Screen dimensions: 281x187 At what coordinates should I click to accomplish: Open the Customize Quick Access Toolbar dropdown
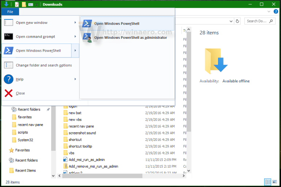[x=37, y=5]
